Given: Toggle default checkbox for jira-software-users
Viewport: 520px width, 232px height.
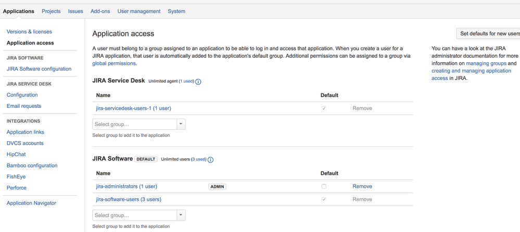Looking at the screenshot, I should 324,199.
